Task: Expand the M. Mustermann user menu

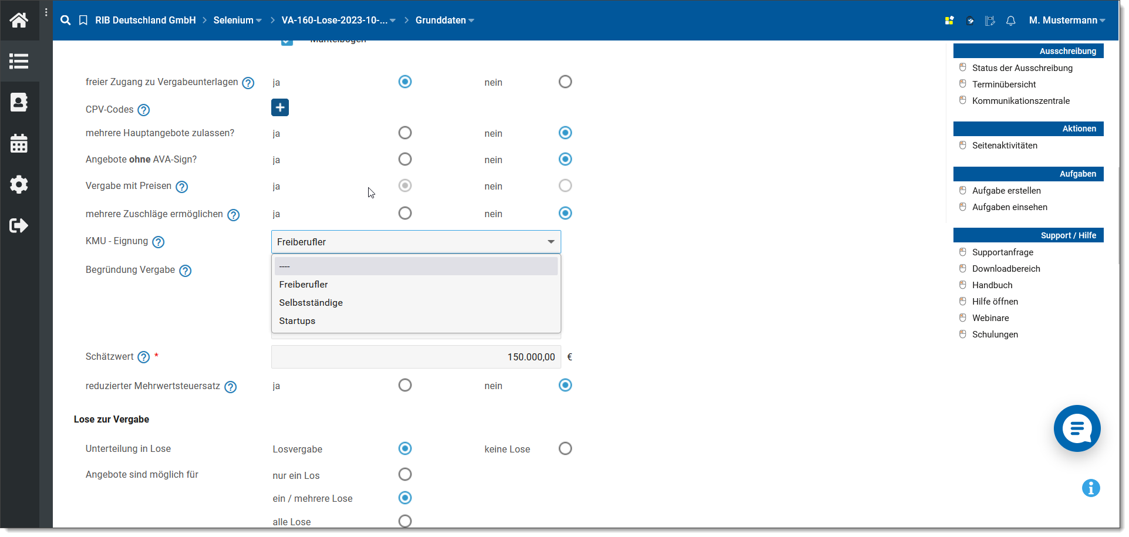Action: point(1067,21)
